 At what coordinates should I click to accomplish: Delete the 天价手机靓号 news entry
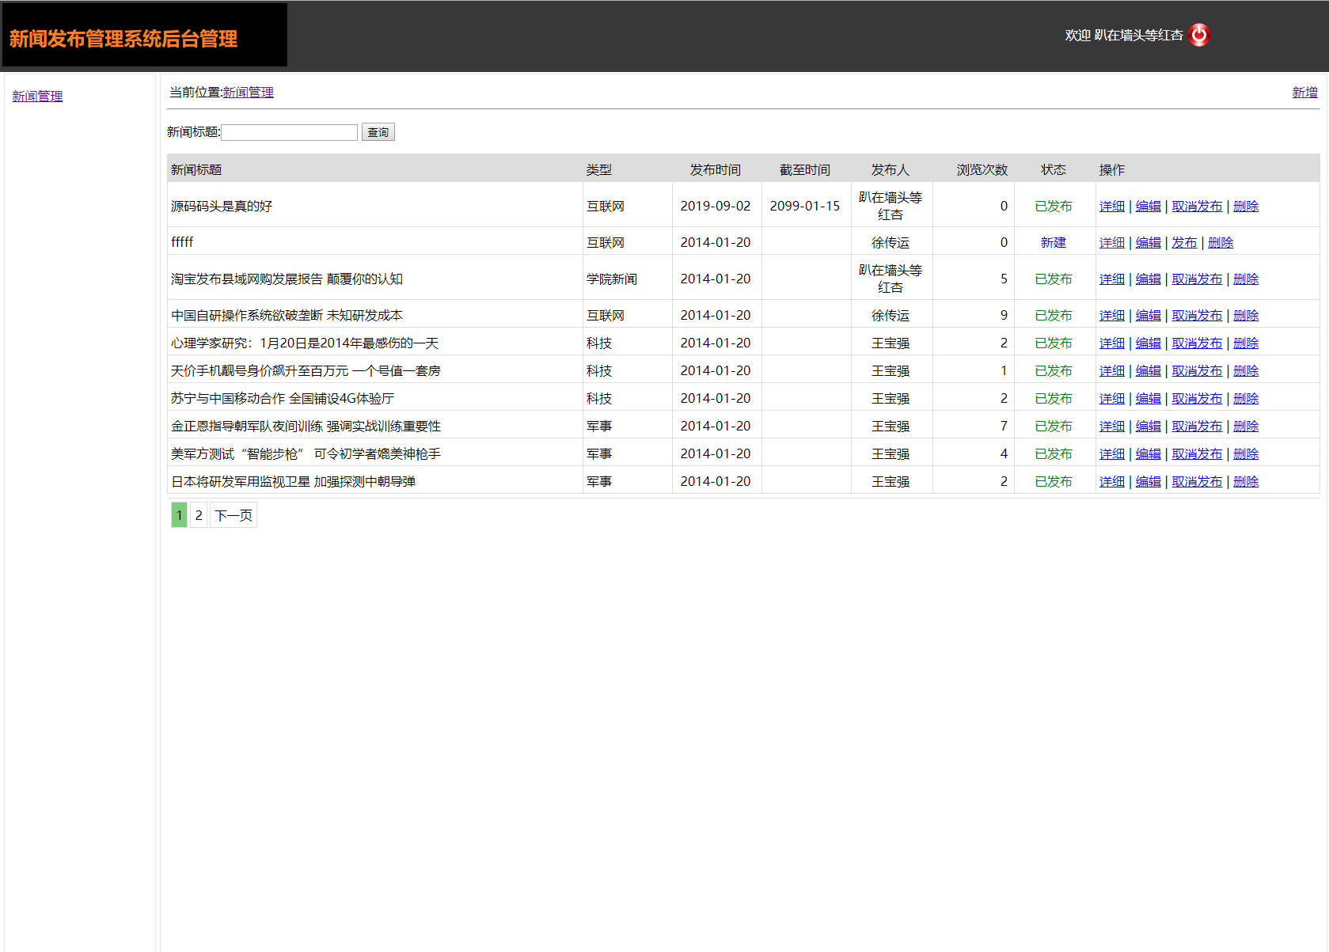point(1245,370)
